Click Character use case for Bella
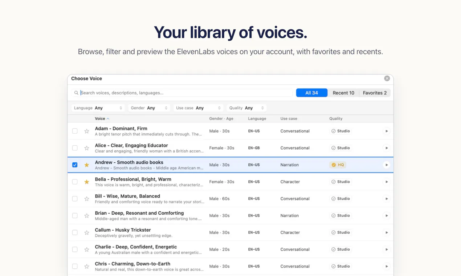Image resolution: width=461 pixels, height=276 pixels. pyautogui.click(x=290, y=182)
